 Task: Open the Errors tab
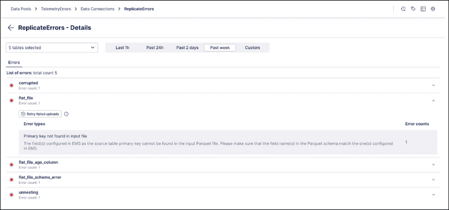coord(14,63)
